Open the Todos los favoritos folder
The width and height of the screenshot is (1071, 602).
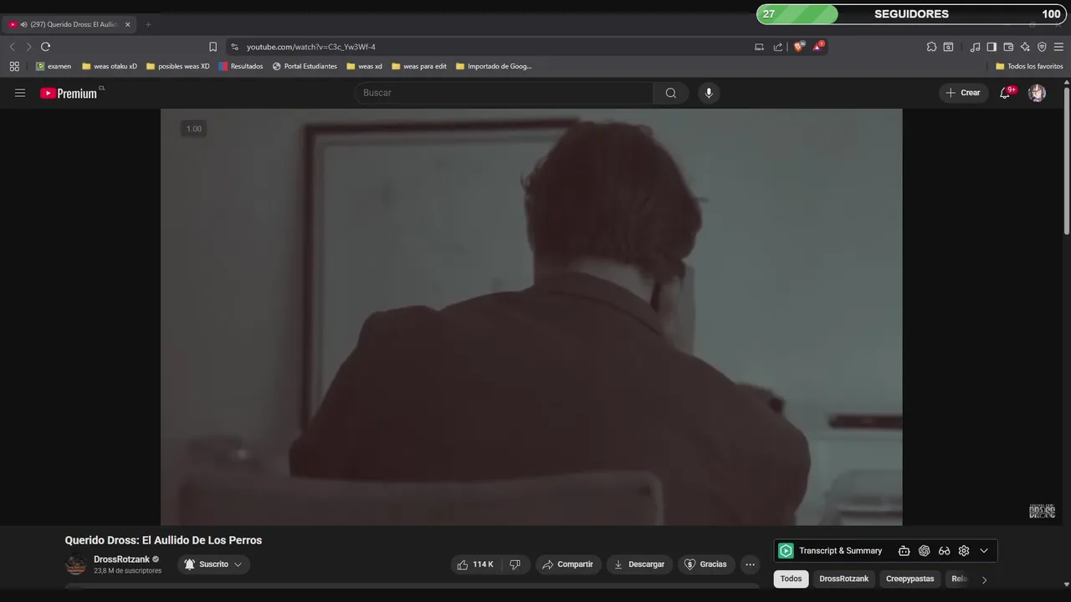1029,66
